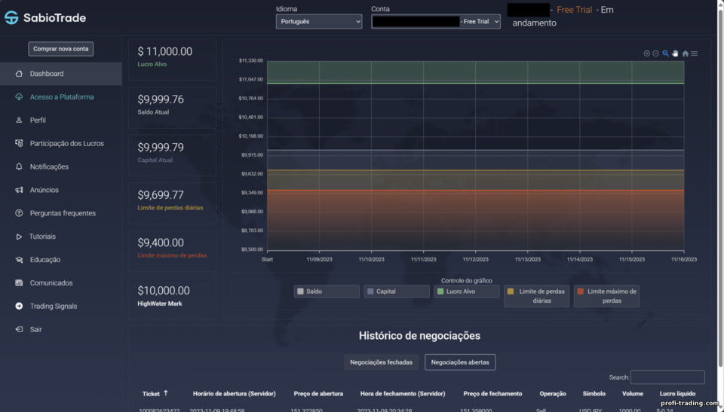Sort table by Ticket arrow
The width and height of the screenshot is (724, 412).
pyautogui.click(x=166, y=393)
